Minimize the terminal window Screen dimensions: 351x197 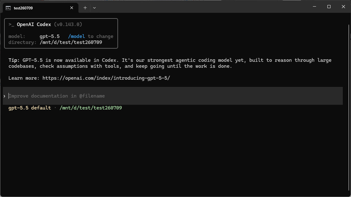click(x=314, y=7)
